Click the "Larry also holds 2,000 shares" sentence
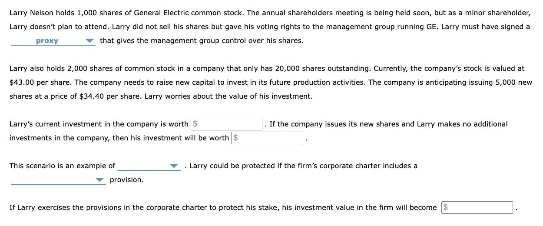 61,69
